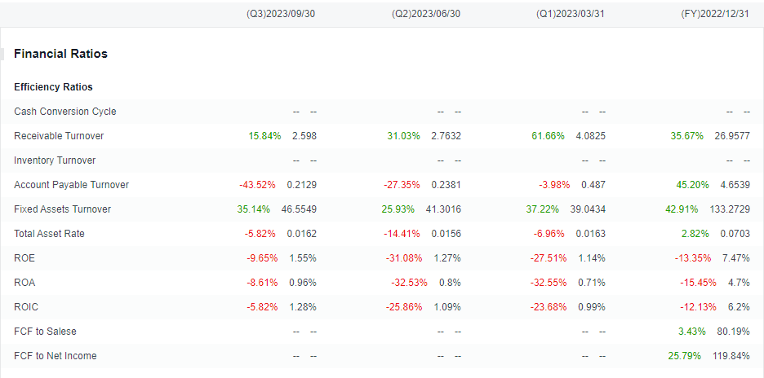The image size is (764, 378).
Task: Click the Financial Ratios heading
Action: click(61, 54)
